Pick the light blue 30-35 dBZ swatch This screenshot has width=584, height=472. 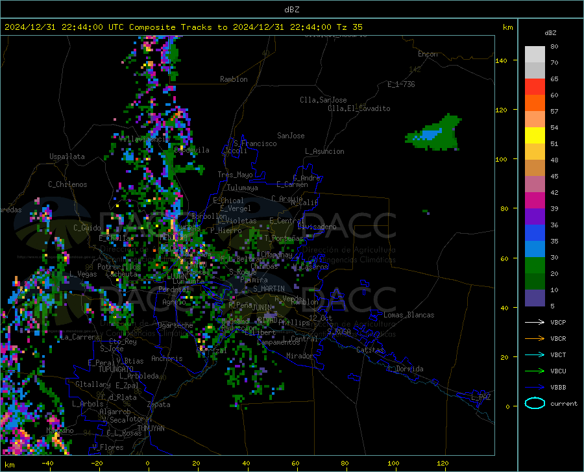[x=535, y=249]
